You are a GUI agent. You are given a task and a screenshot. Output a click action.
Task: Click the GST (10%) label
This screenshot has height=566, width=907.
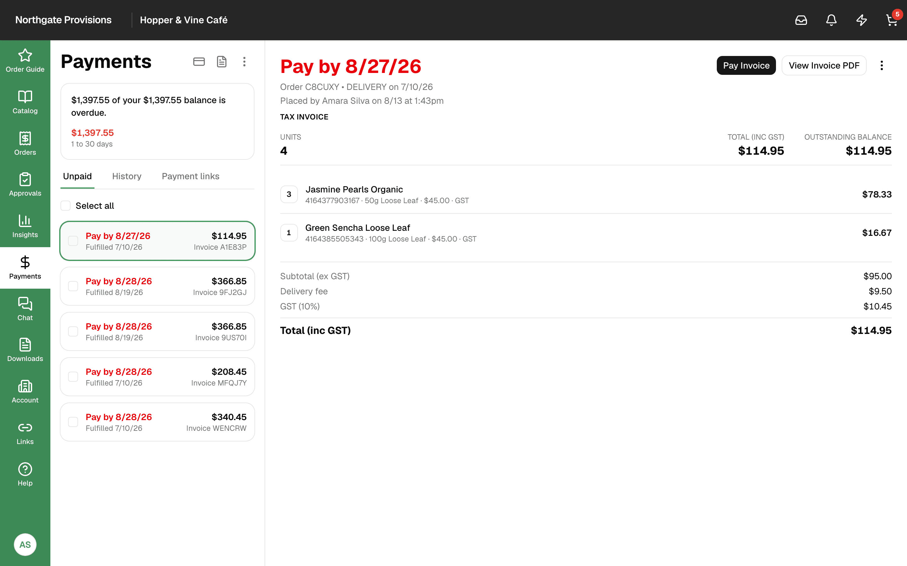(x=300, y=306)
